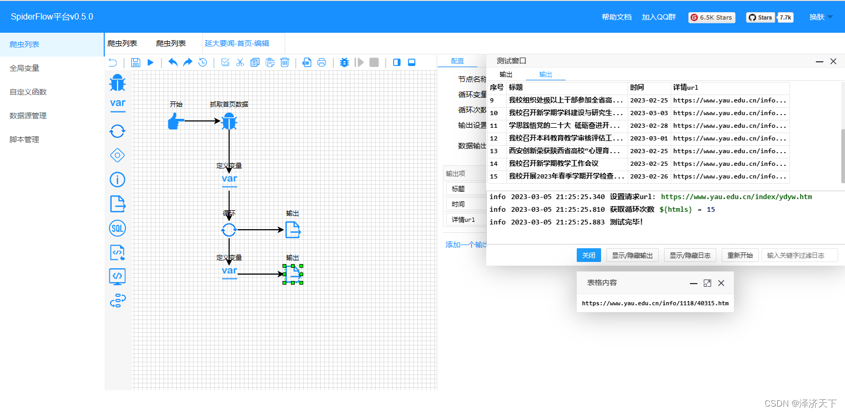Pick the diamond fork node in palette

117,155
